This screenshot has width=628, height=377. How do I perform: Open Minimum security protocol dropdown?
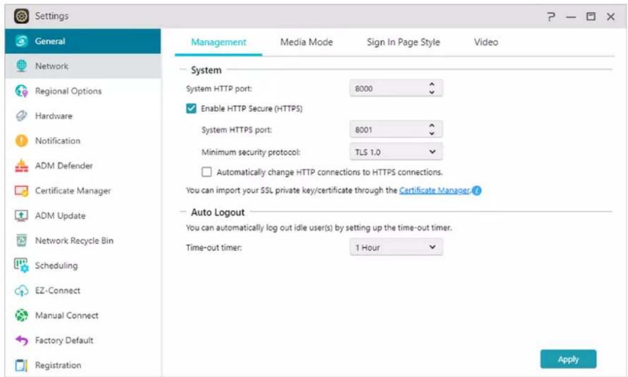[396, 152]
